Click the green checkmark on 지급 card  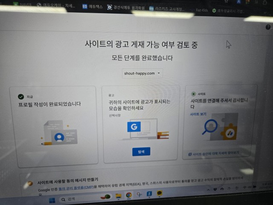pos(21,97)
